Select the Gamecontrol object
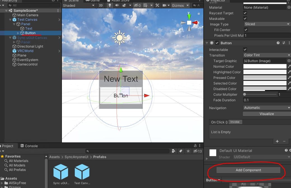The height and width of the screenshot is (188, 291). click(x=27, y=64)
